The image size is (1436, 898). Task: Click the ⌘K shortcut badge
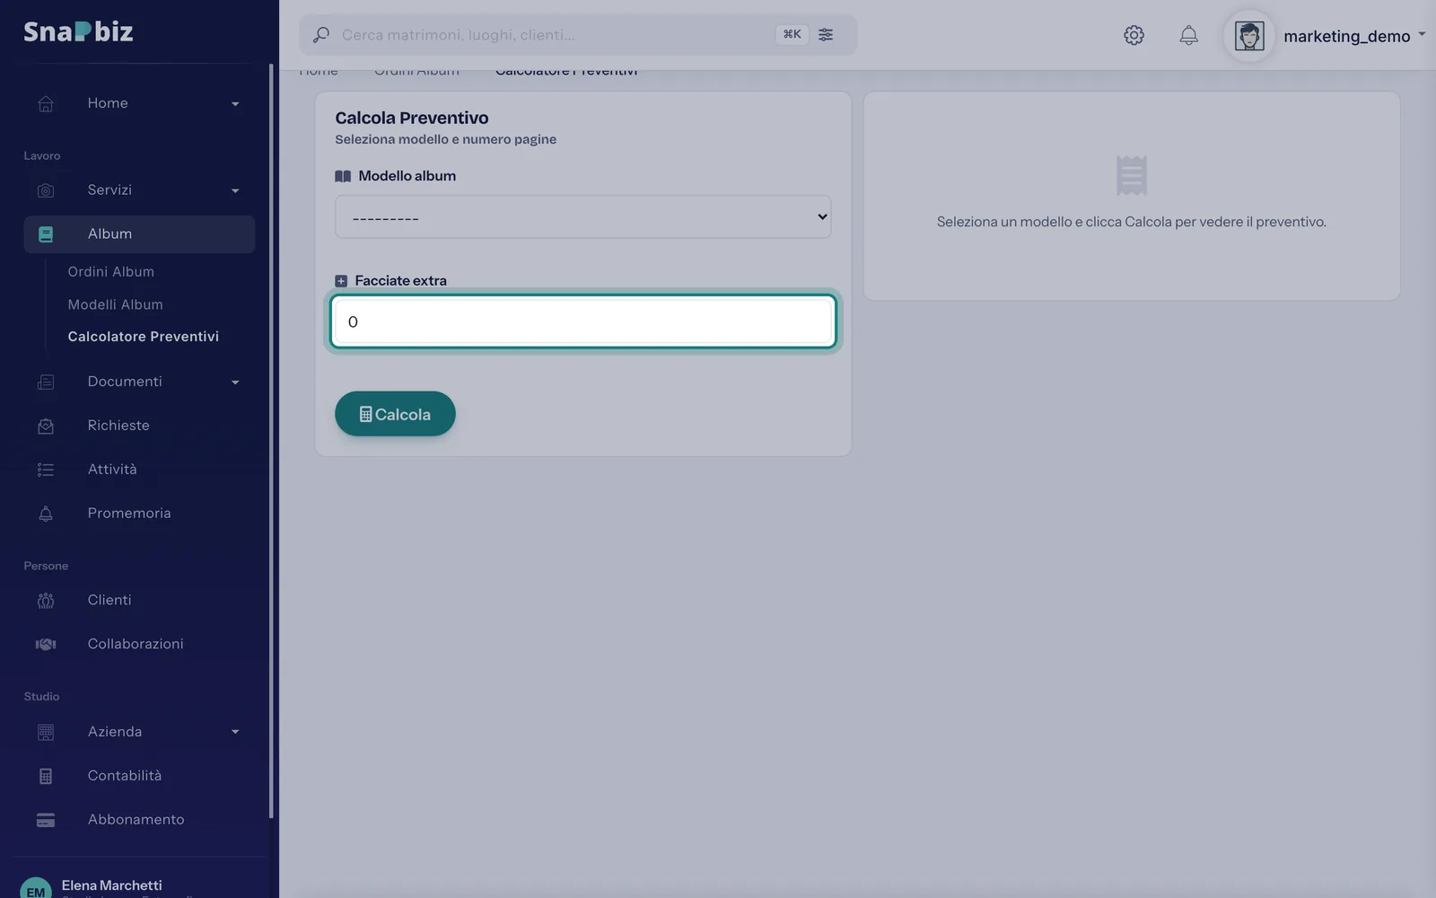(x=792, y=34)
